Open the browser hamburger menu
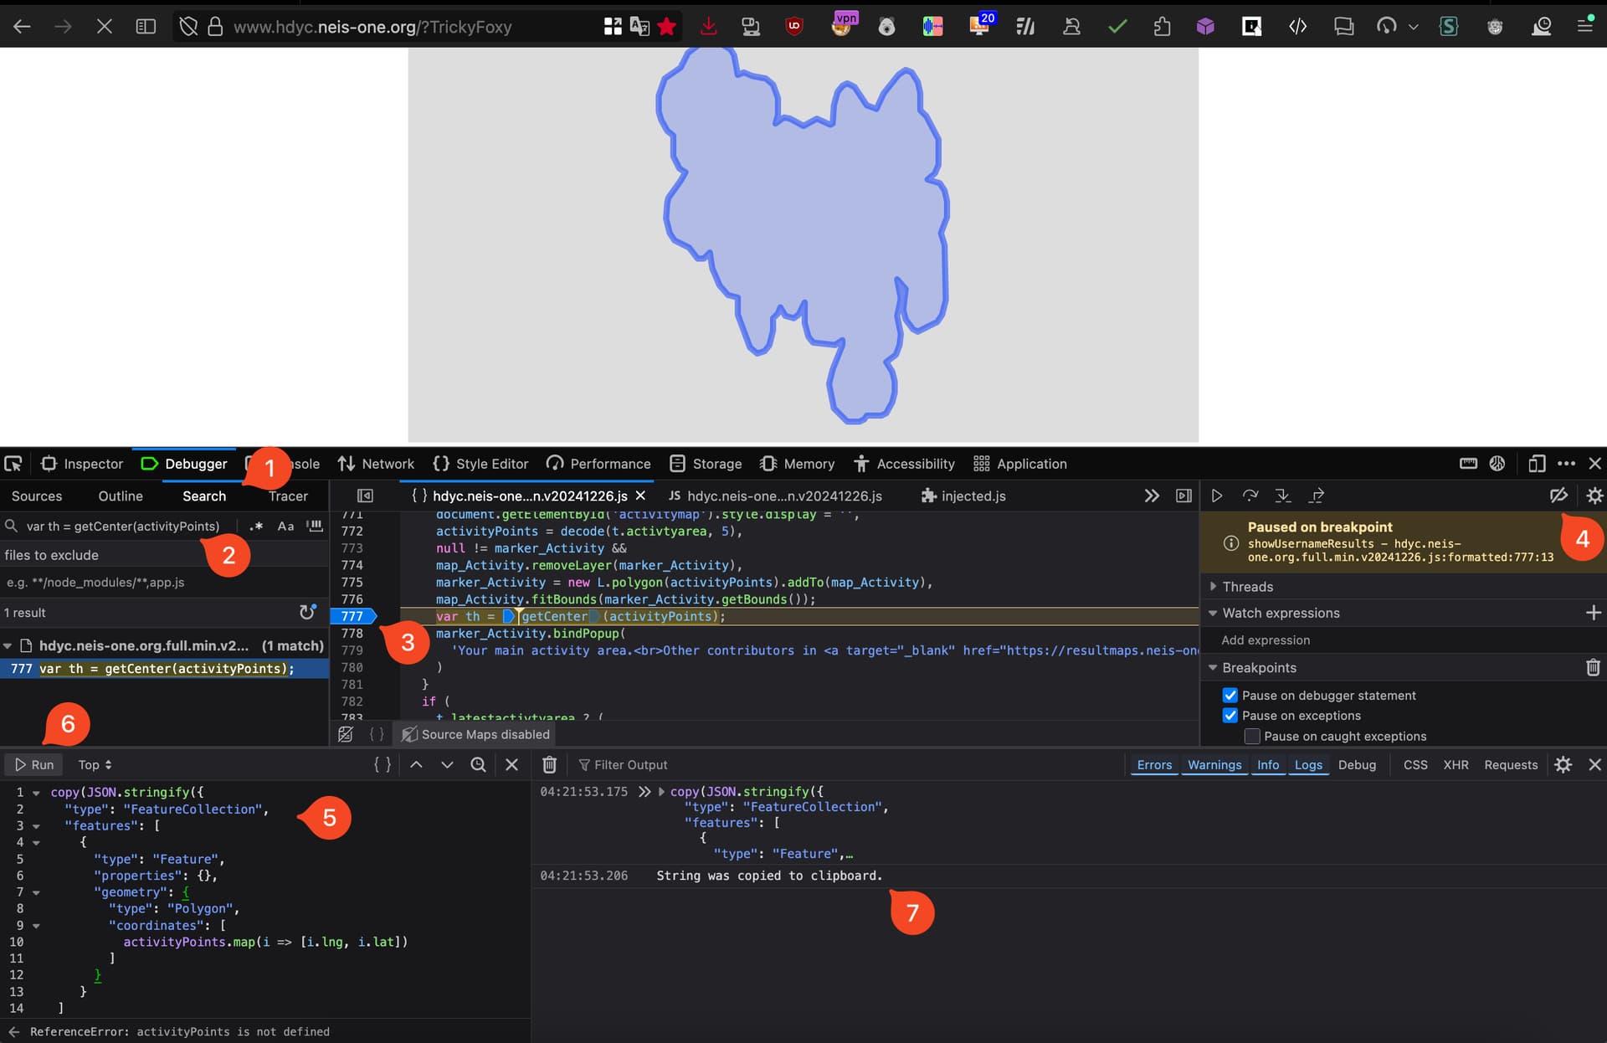The width and height of the screenshot is (1607, 1043). (1584, 27)
